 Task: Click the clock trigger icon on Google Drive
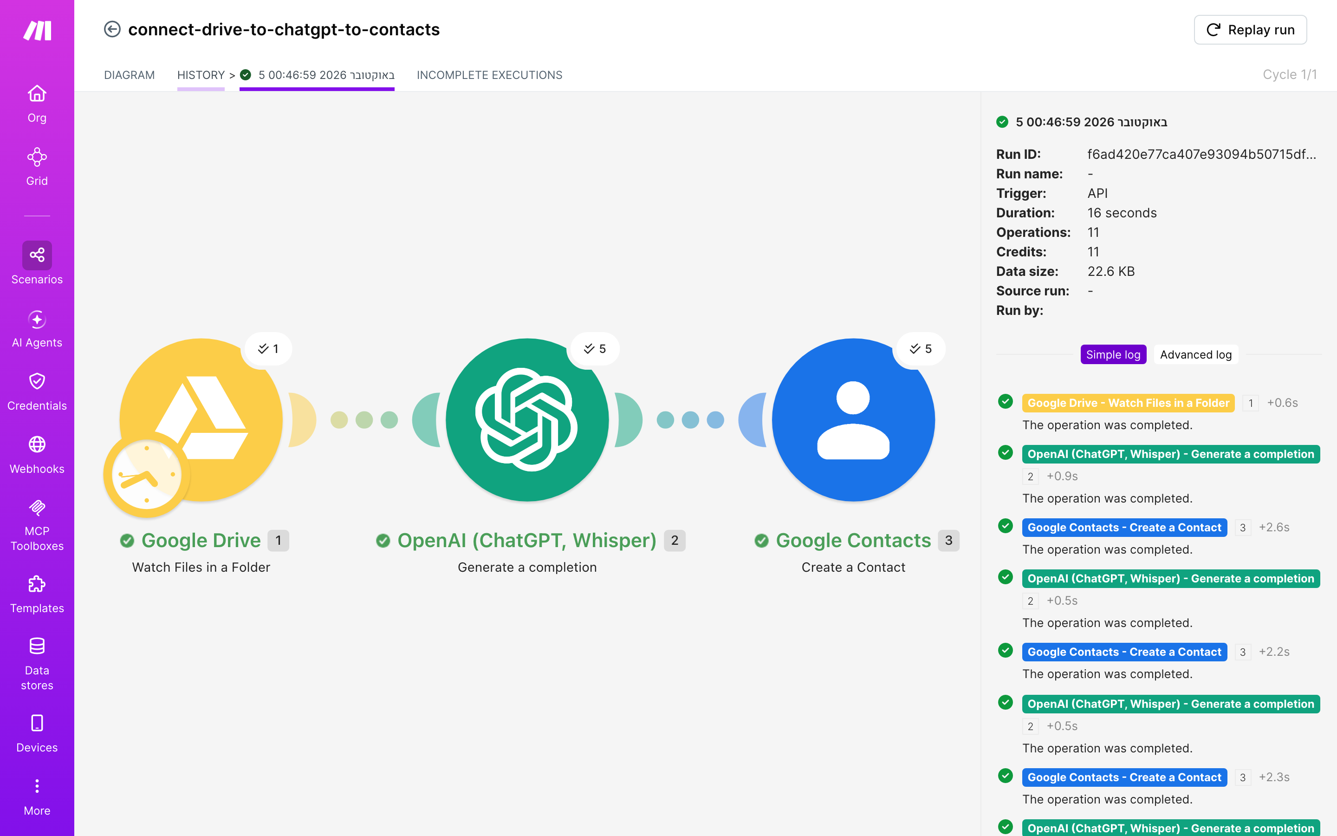(x=146, y=475)
